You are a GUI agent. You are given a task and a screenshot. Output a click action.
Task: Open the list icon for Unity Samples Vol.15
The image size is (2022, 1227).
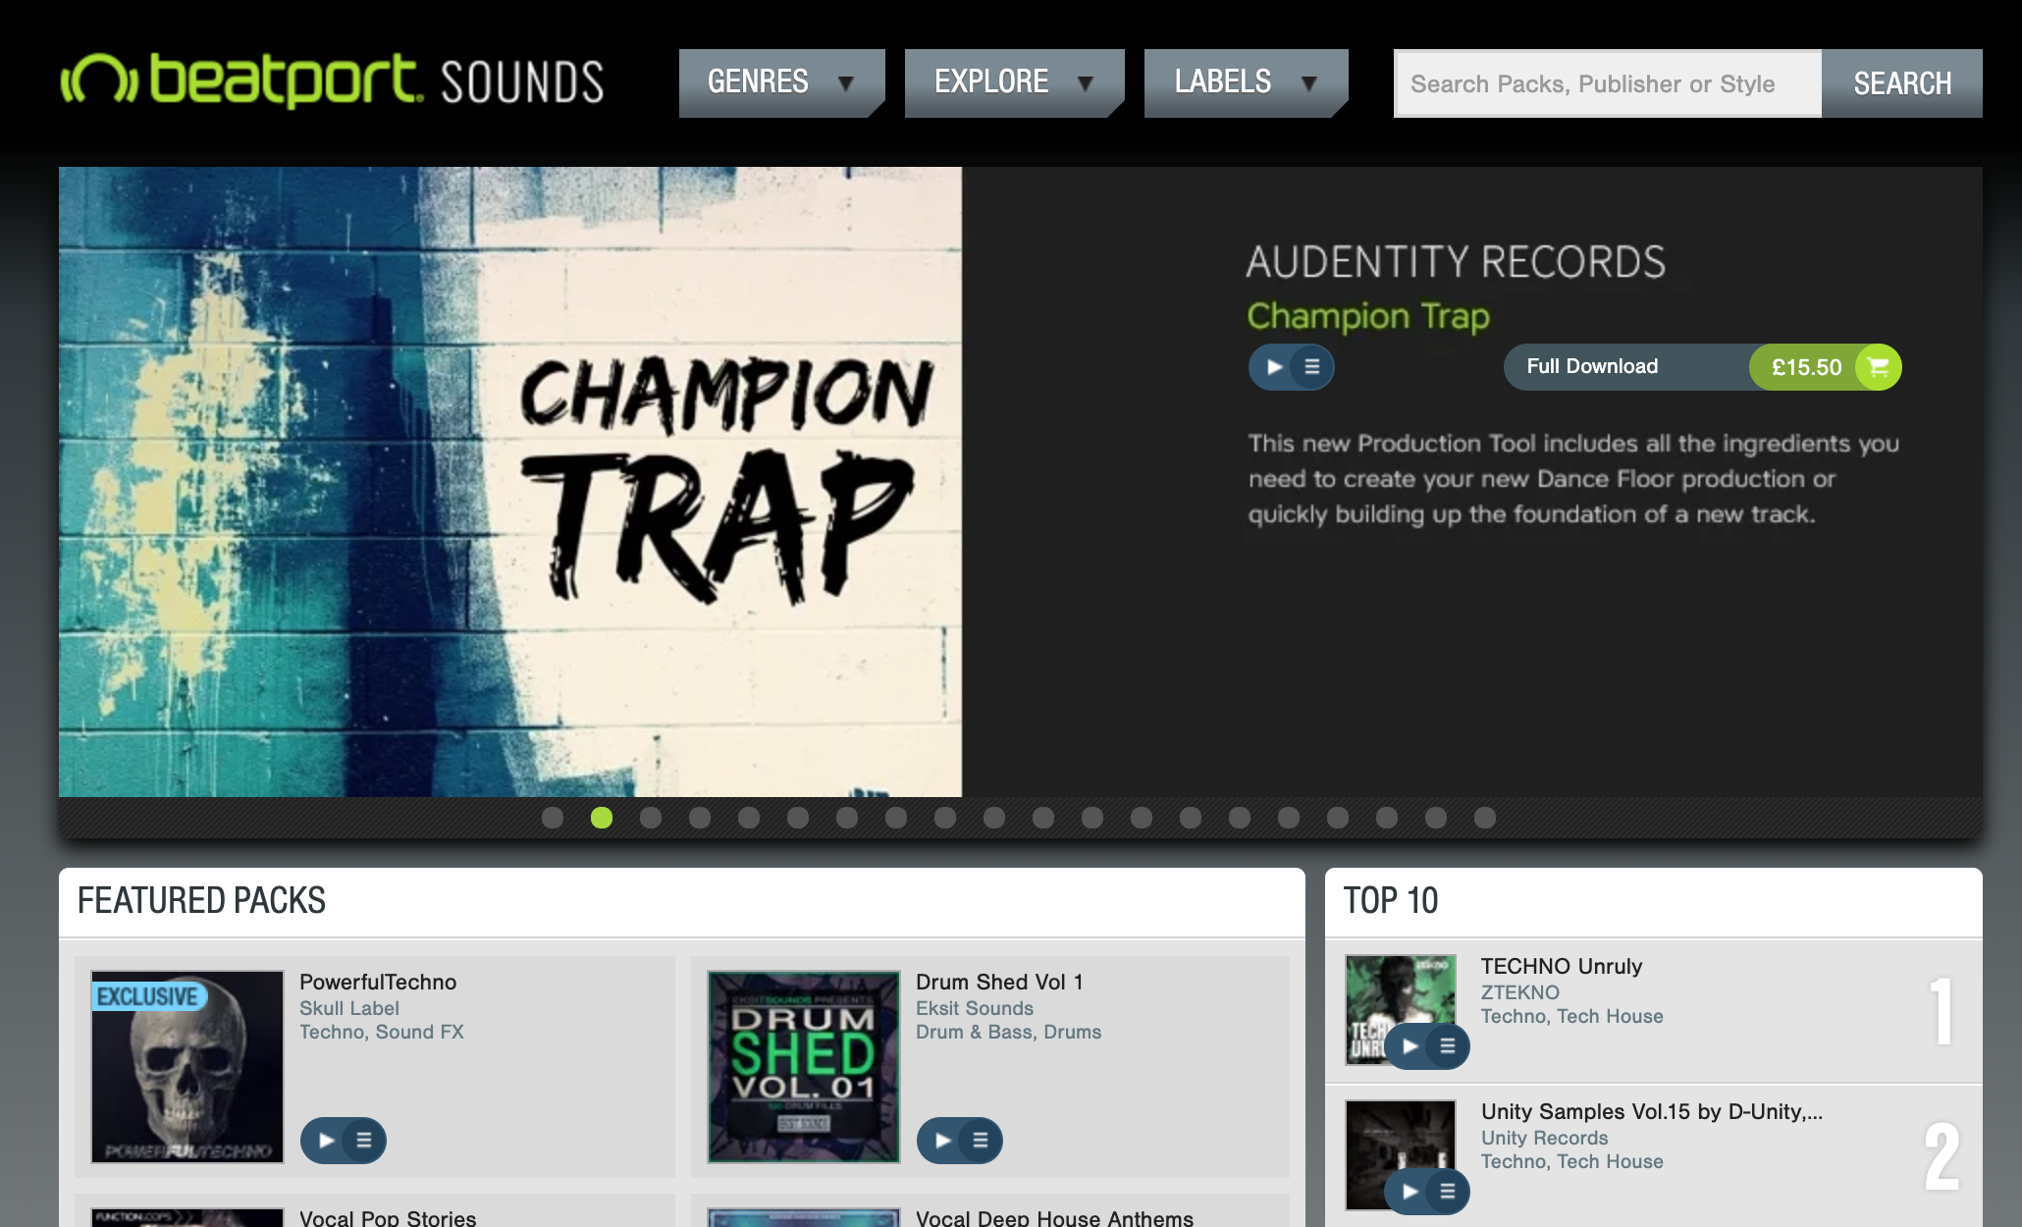coord(1447,1192)
